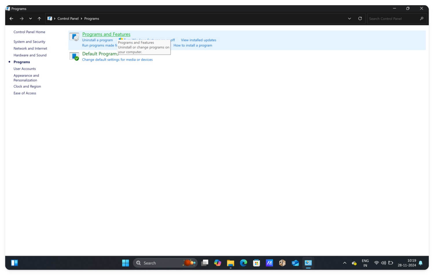Viewport: 434px width, 275px height.
Task: Click the Programs and Features shield icon
Action: [74, 37]
